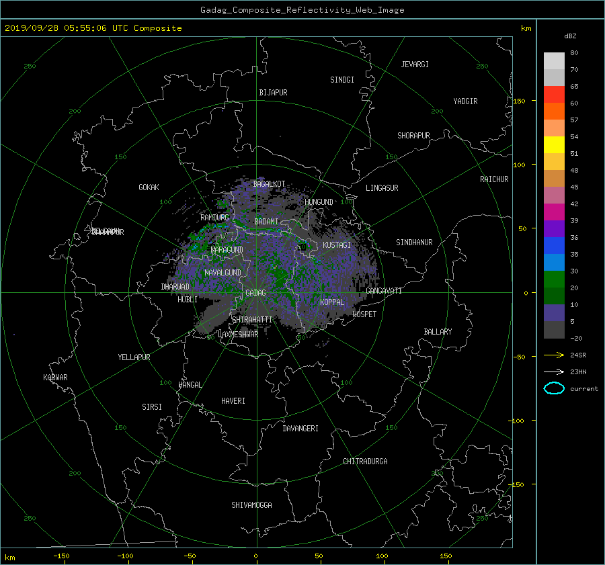The width and height of the screenshot is (605, 565).
Task: Click the dBZ legend heading
Action: point(570,36)
